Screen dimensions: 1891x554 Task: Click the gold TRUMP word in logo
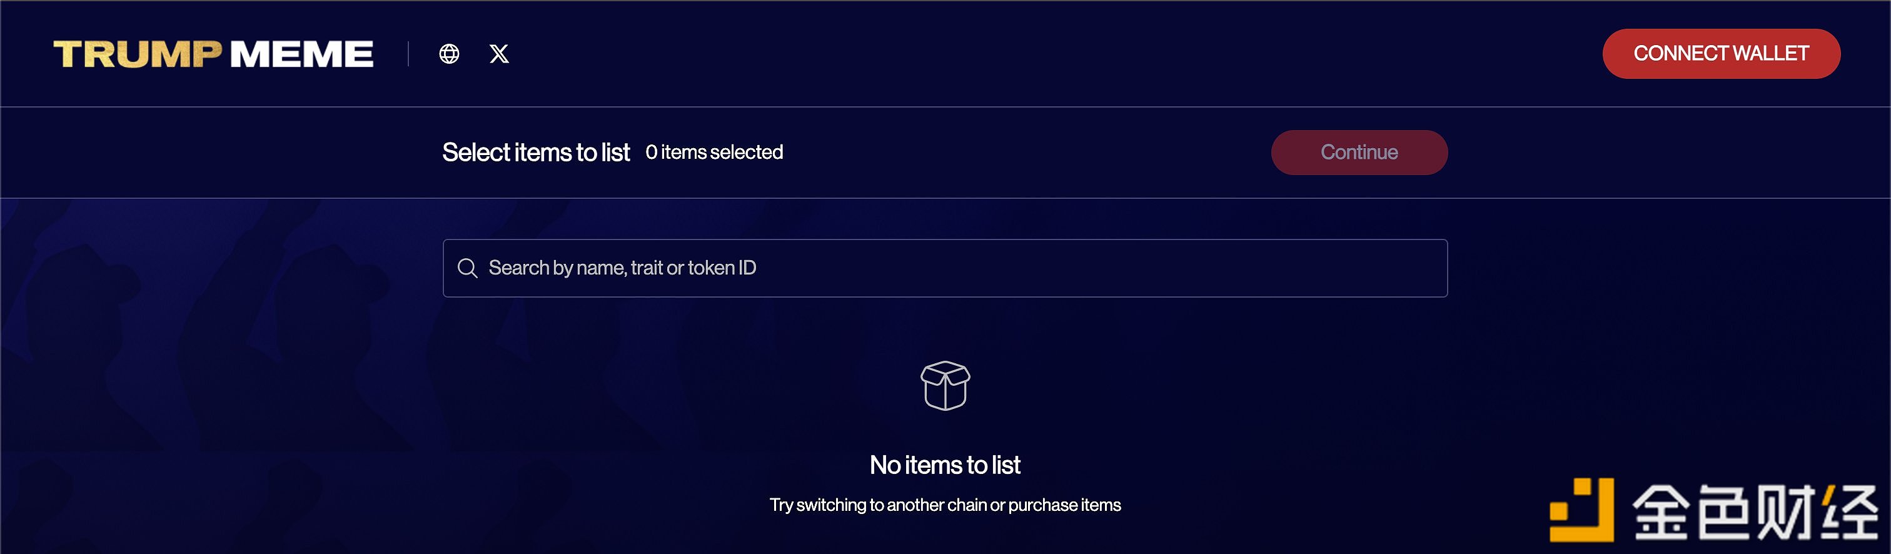point(138,54)
